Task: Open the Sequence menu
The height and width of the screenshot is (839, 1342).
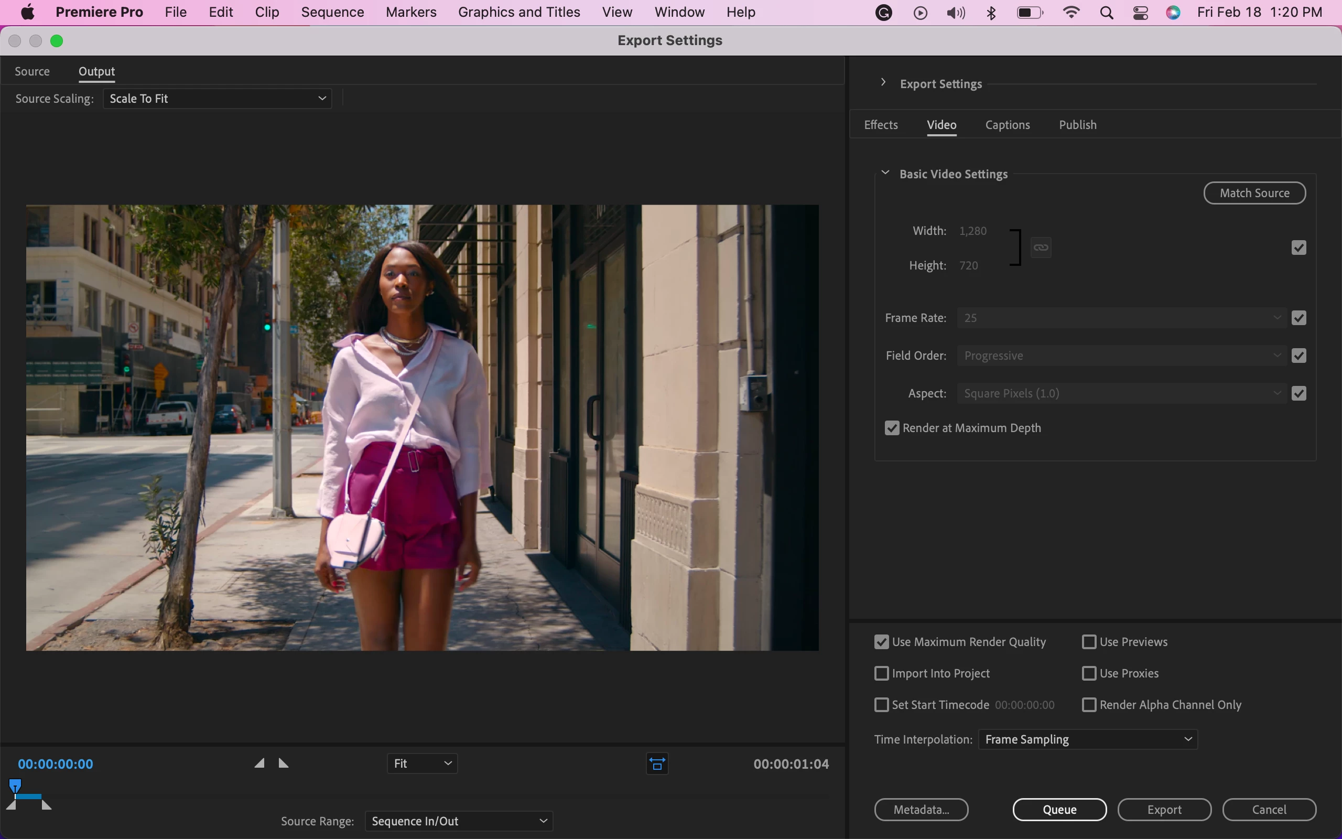Action: coord(332,12)
